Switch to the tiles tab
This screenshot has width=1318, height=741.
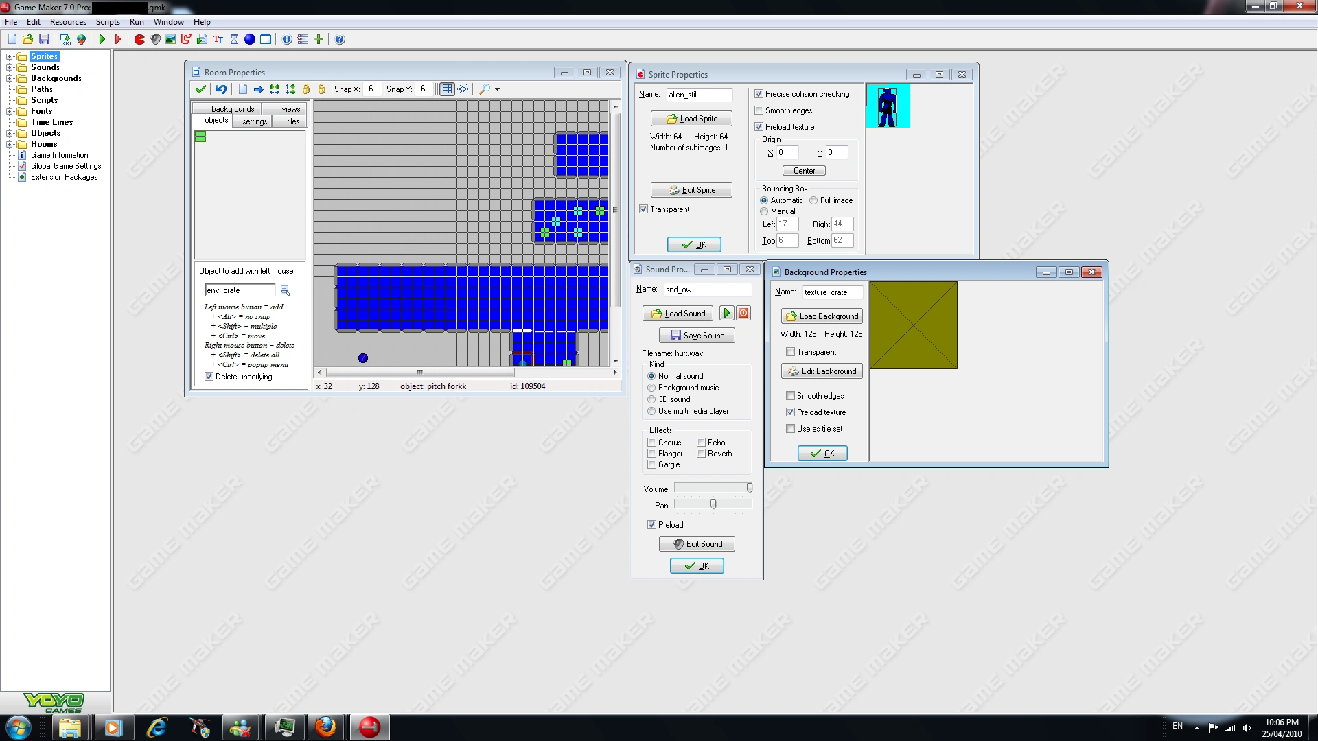click(293, 121)
